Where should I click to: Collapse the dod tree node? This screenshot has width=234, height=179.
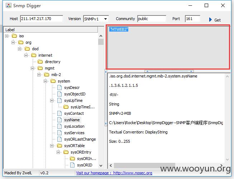[20, 49]
